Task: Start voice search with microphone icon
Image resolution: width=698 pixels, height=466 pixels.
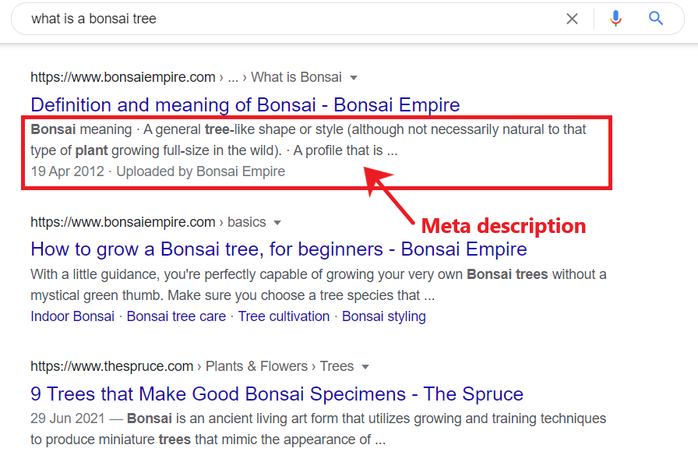Action: pos(615,19)
